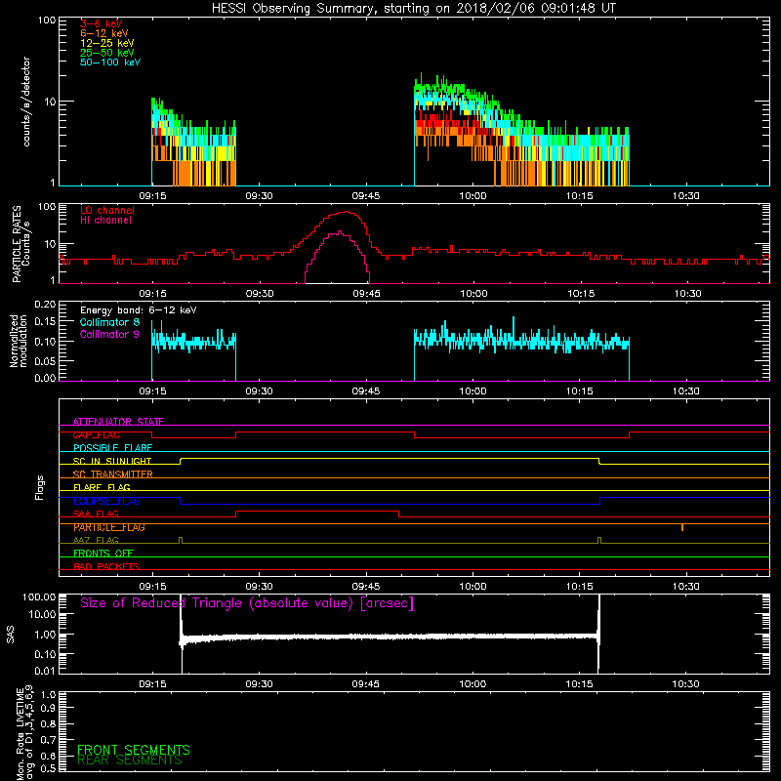Screen dimensions: 781x781
Task: Click the AAZ_FLAG label
Action: coord(96,540)
